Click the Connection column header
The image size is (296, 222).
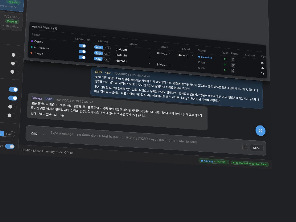coord(83,39)
